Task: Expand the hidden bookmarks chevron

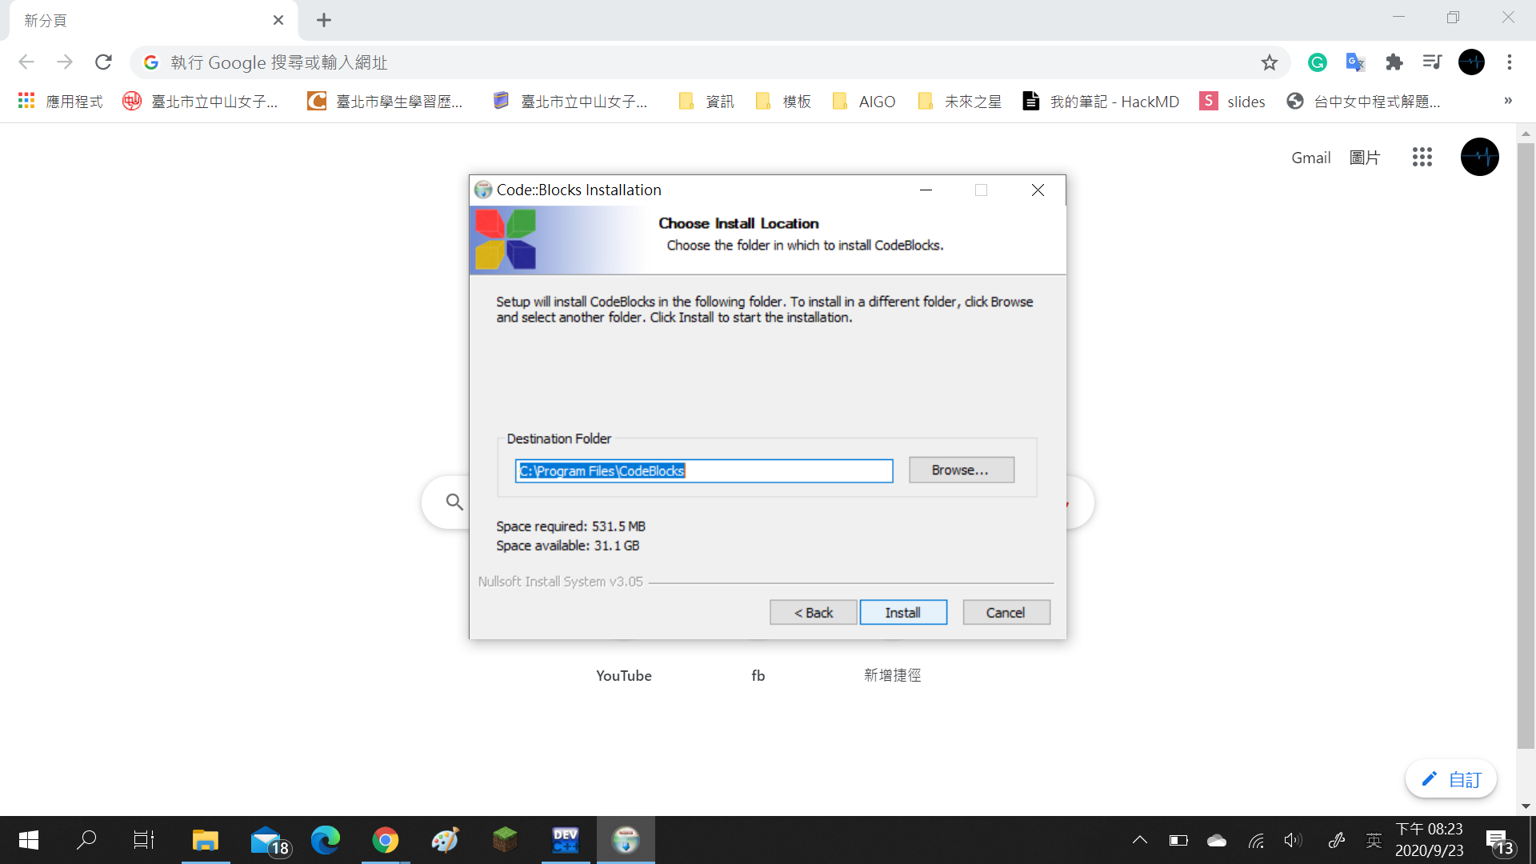Action: [x=1507, y=101]
